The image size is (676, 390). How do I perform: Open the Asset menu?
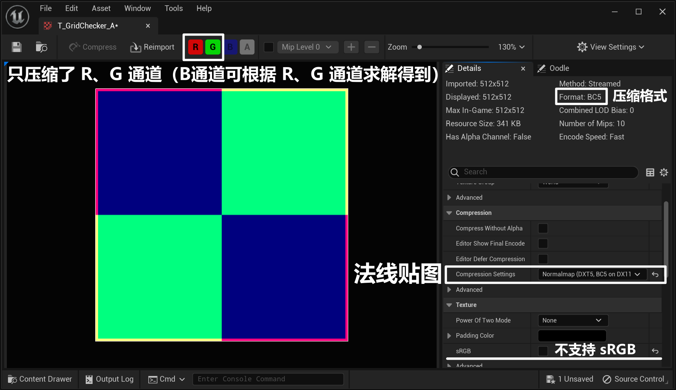pos(101,8)
